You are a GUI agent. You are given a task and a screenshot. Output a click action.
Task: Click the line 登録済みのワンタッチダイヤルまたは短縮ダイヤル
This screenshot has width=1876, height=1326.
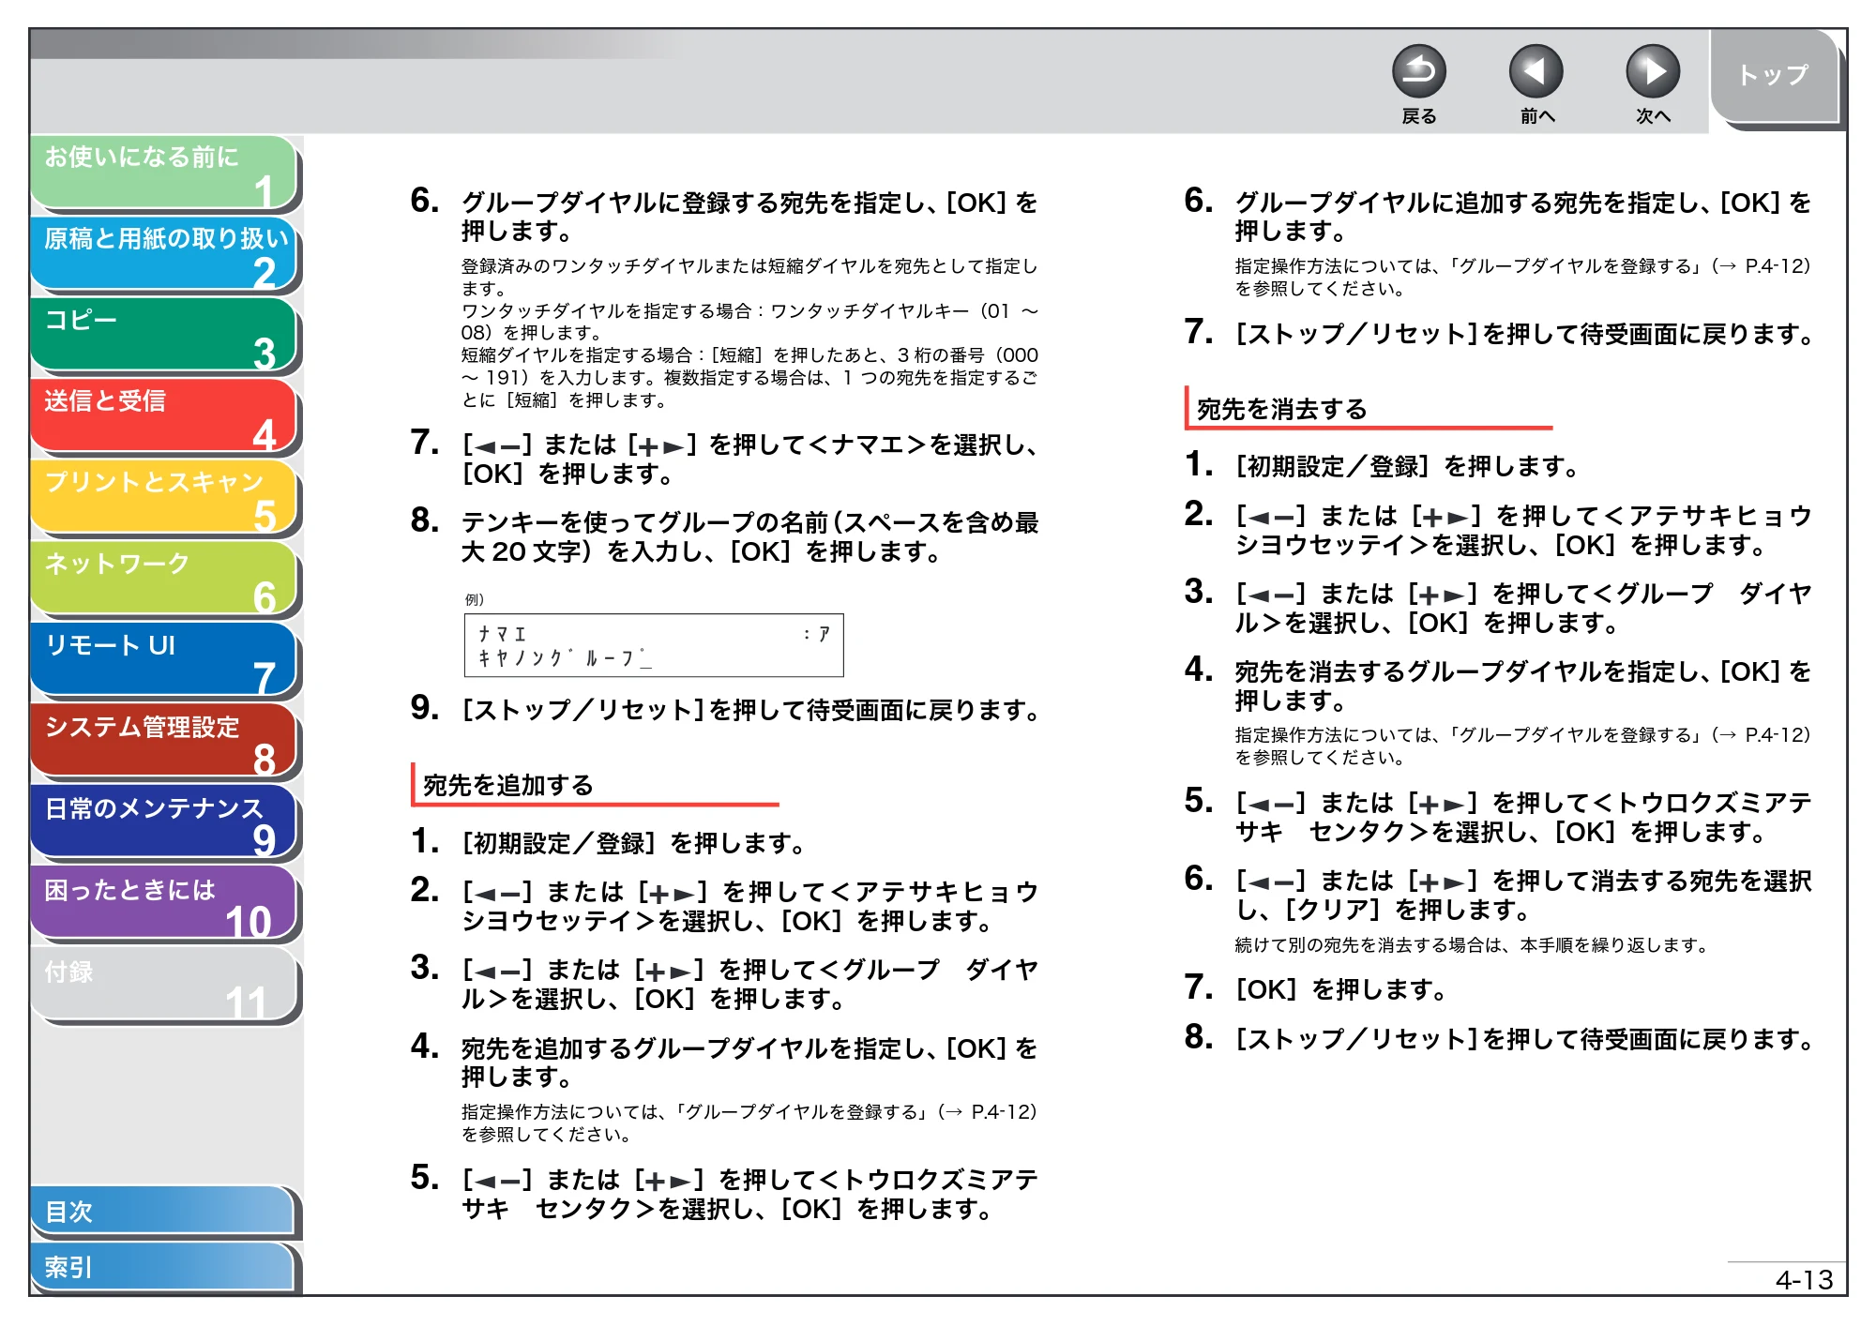(749, 277)
